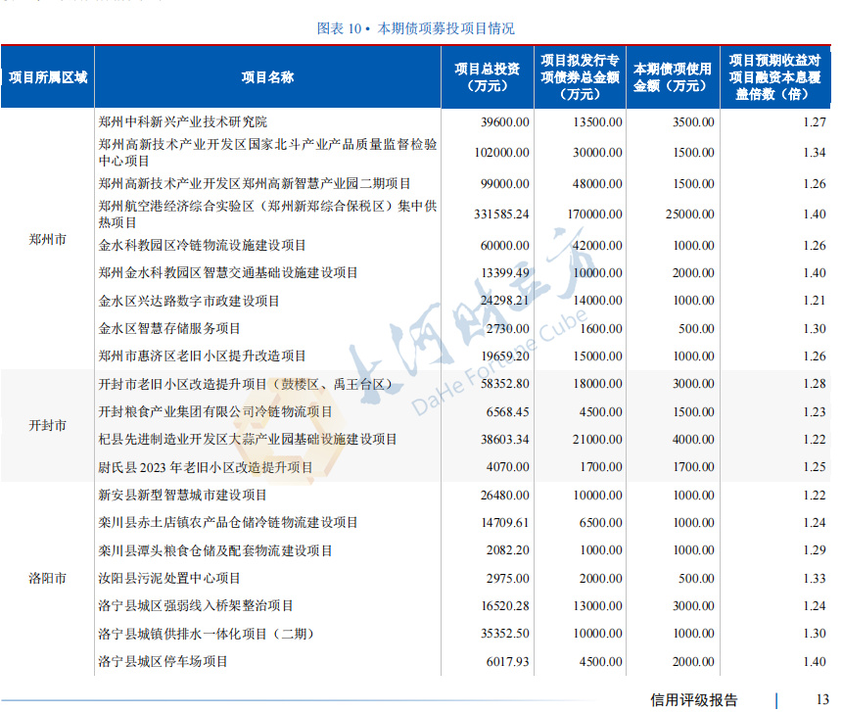Click project name '郑州中科新兴产业技术研究院'
Image resolution: width=842 pixels, height=712 pixels.
pyautogui.click(x=183, y=122)
